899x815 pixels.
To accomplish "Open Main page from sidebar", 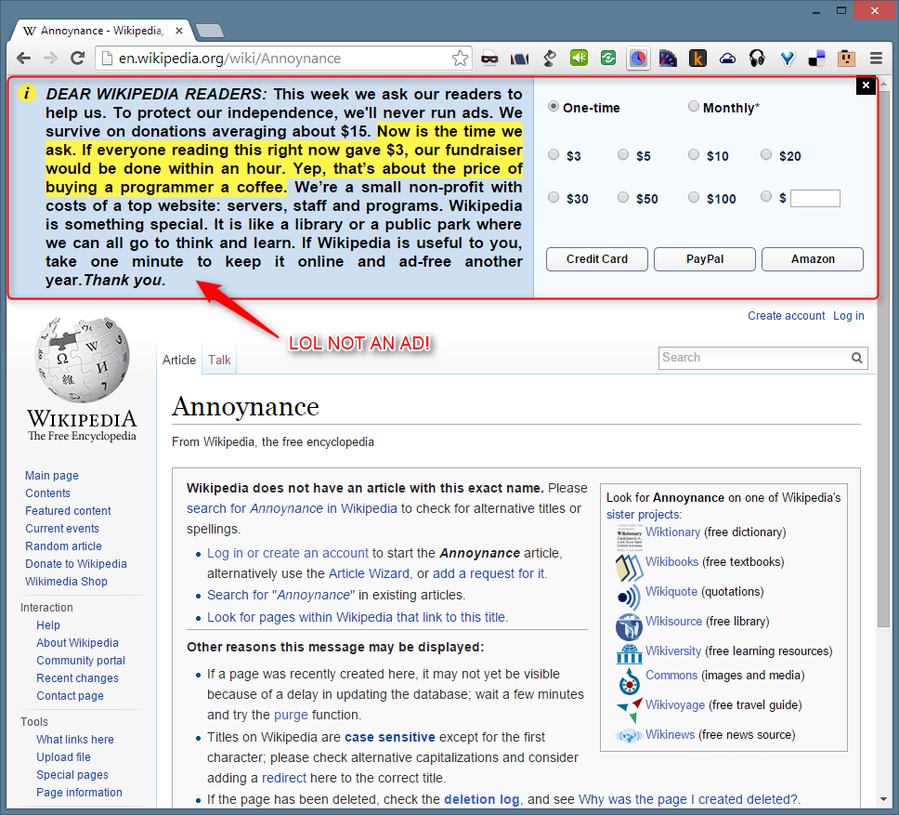I will coord(52,476).
